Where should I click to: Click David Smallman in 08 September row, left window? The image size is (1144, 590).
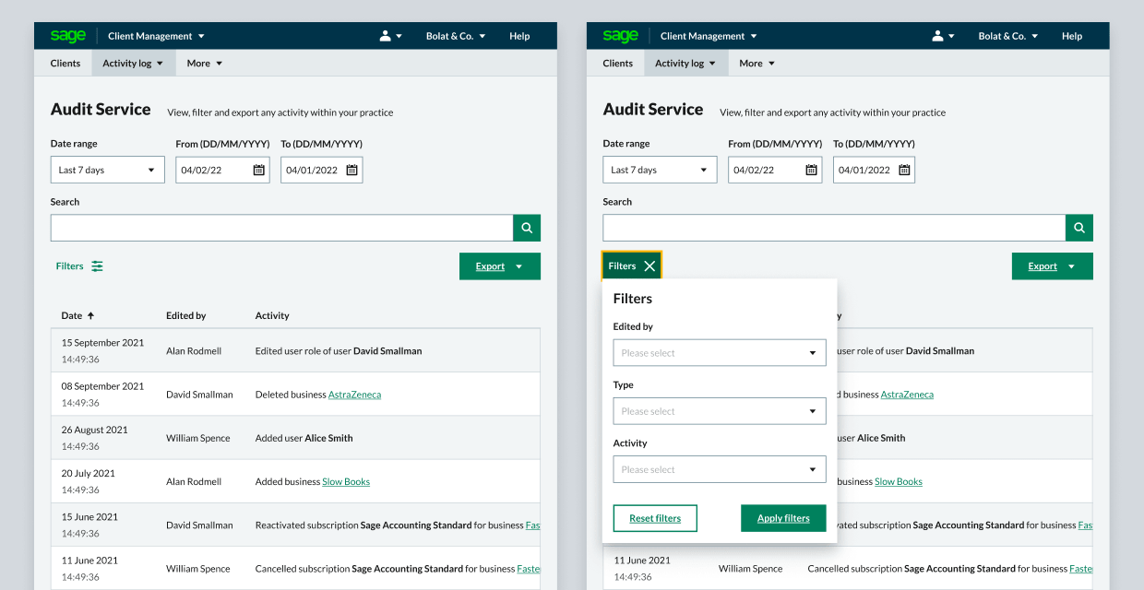click(x=199, y=395)
